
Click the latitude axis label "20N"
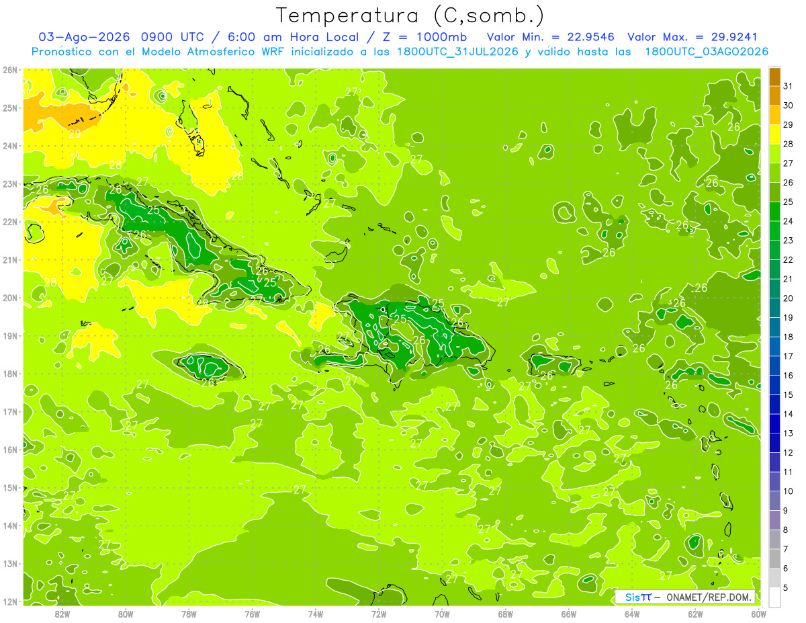pyautogui.click(x=9, y=298)
